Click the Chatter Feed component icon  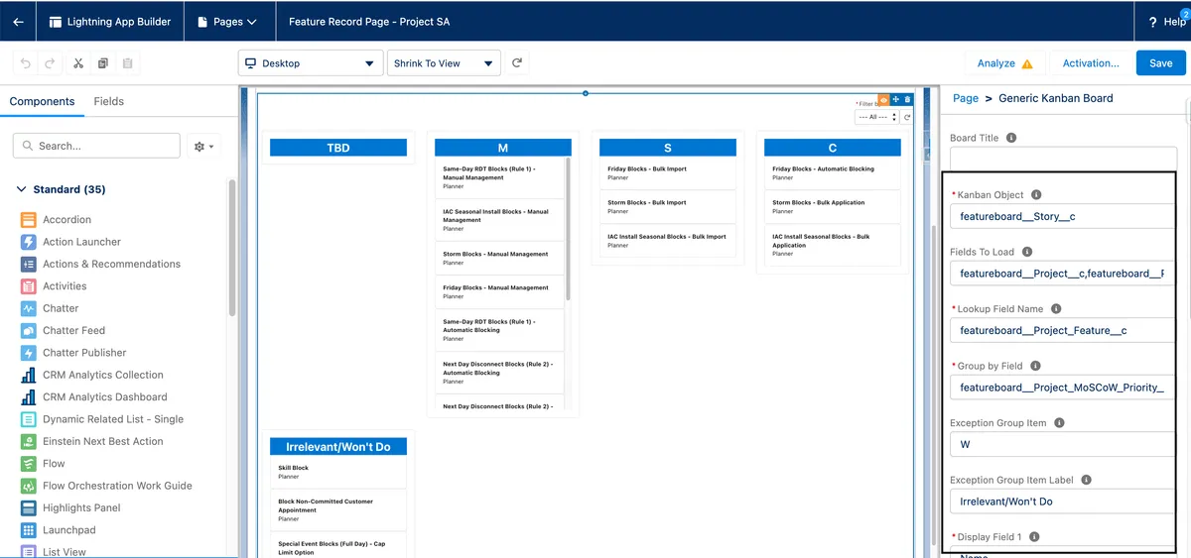[x=28, y=330]
